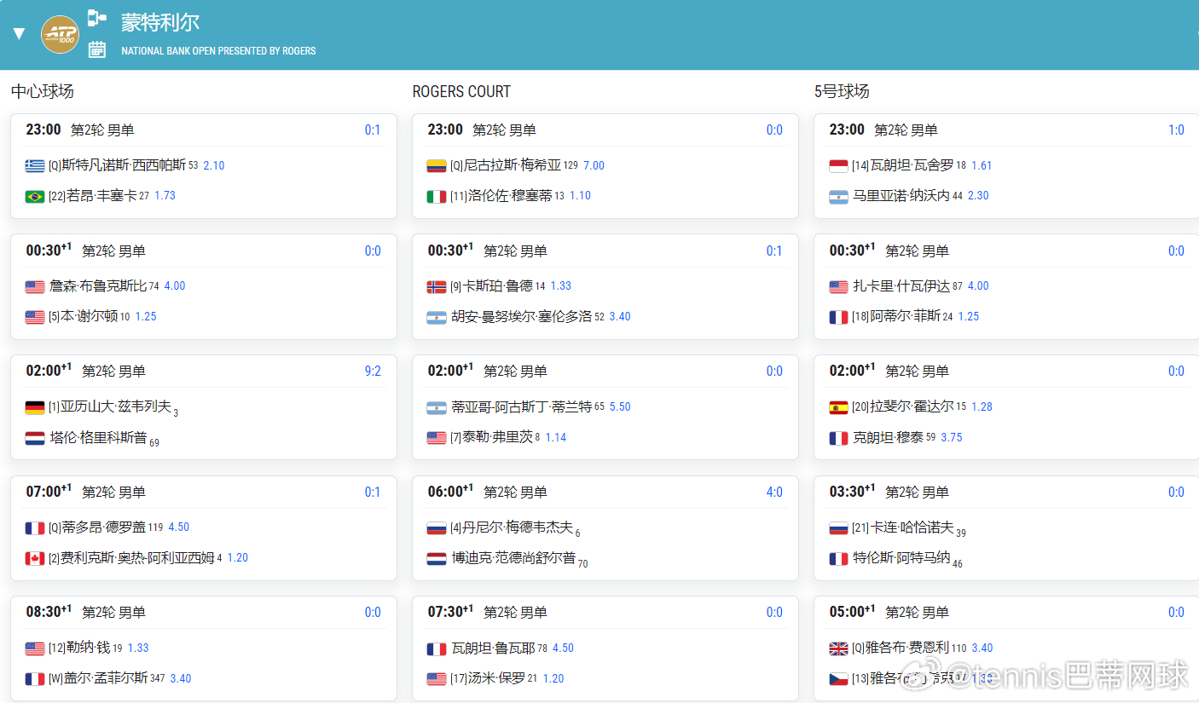Image resolution: width=1199 pixels, height=703 pixels.
Task: Open player 特伦斯·阿特马纳
Action: click(901, 558)
